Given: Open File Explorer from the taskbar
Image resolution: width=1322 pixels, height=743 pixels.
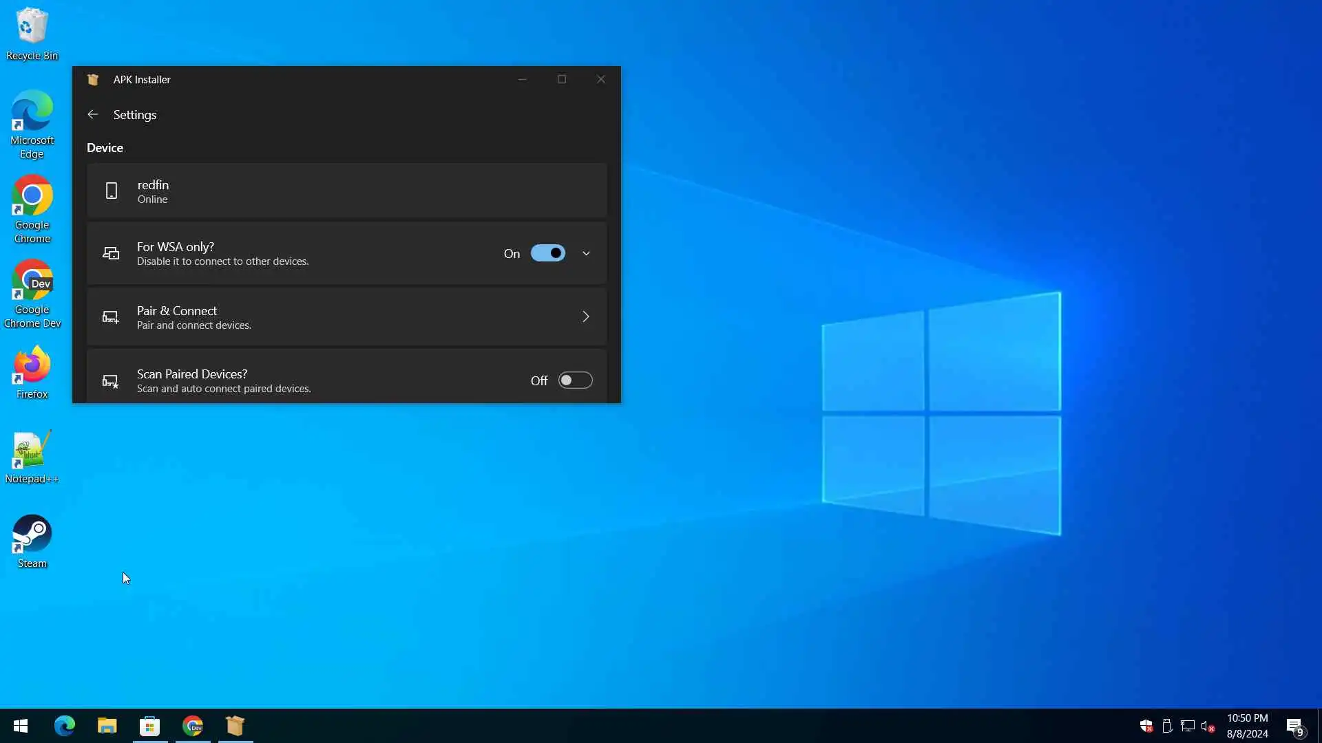Looking at the screenshot, I should (x=107, y=726).
